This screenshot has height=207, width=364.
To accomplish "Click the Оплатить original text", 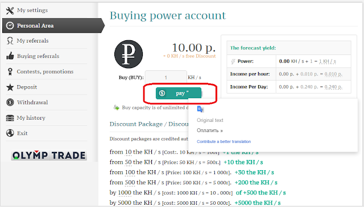I will (210, 130).
